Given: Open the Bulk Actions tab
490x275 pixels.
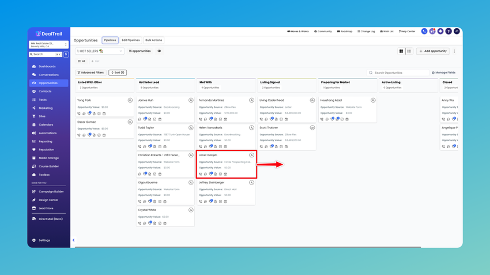Looking at the screenshot, I should [x=153, y=40].
